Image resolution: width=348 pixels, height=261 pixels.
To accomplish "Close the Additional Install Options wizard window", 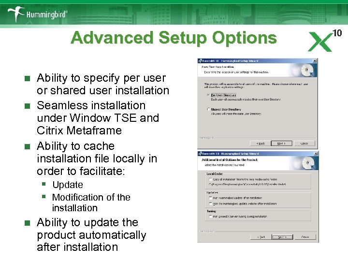I will coord(316,154).
